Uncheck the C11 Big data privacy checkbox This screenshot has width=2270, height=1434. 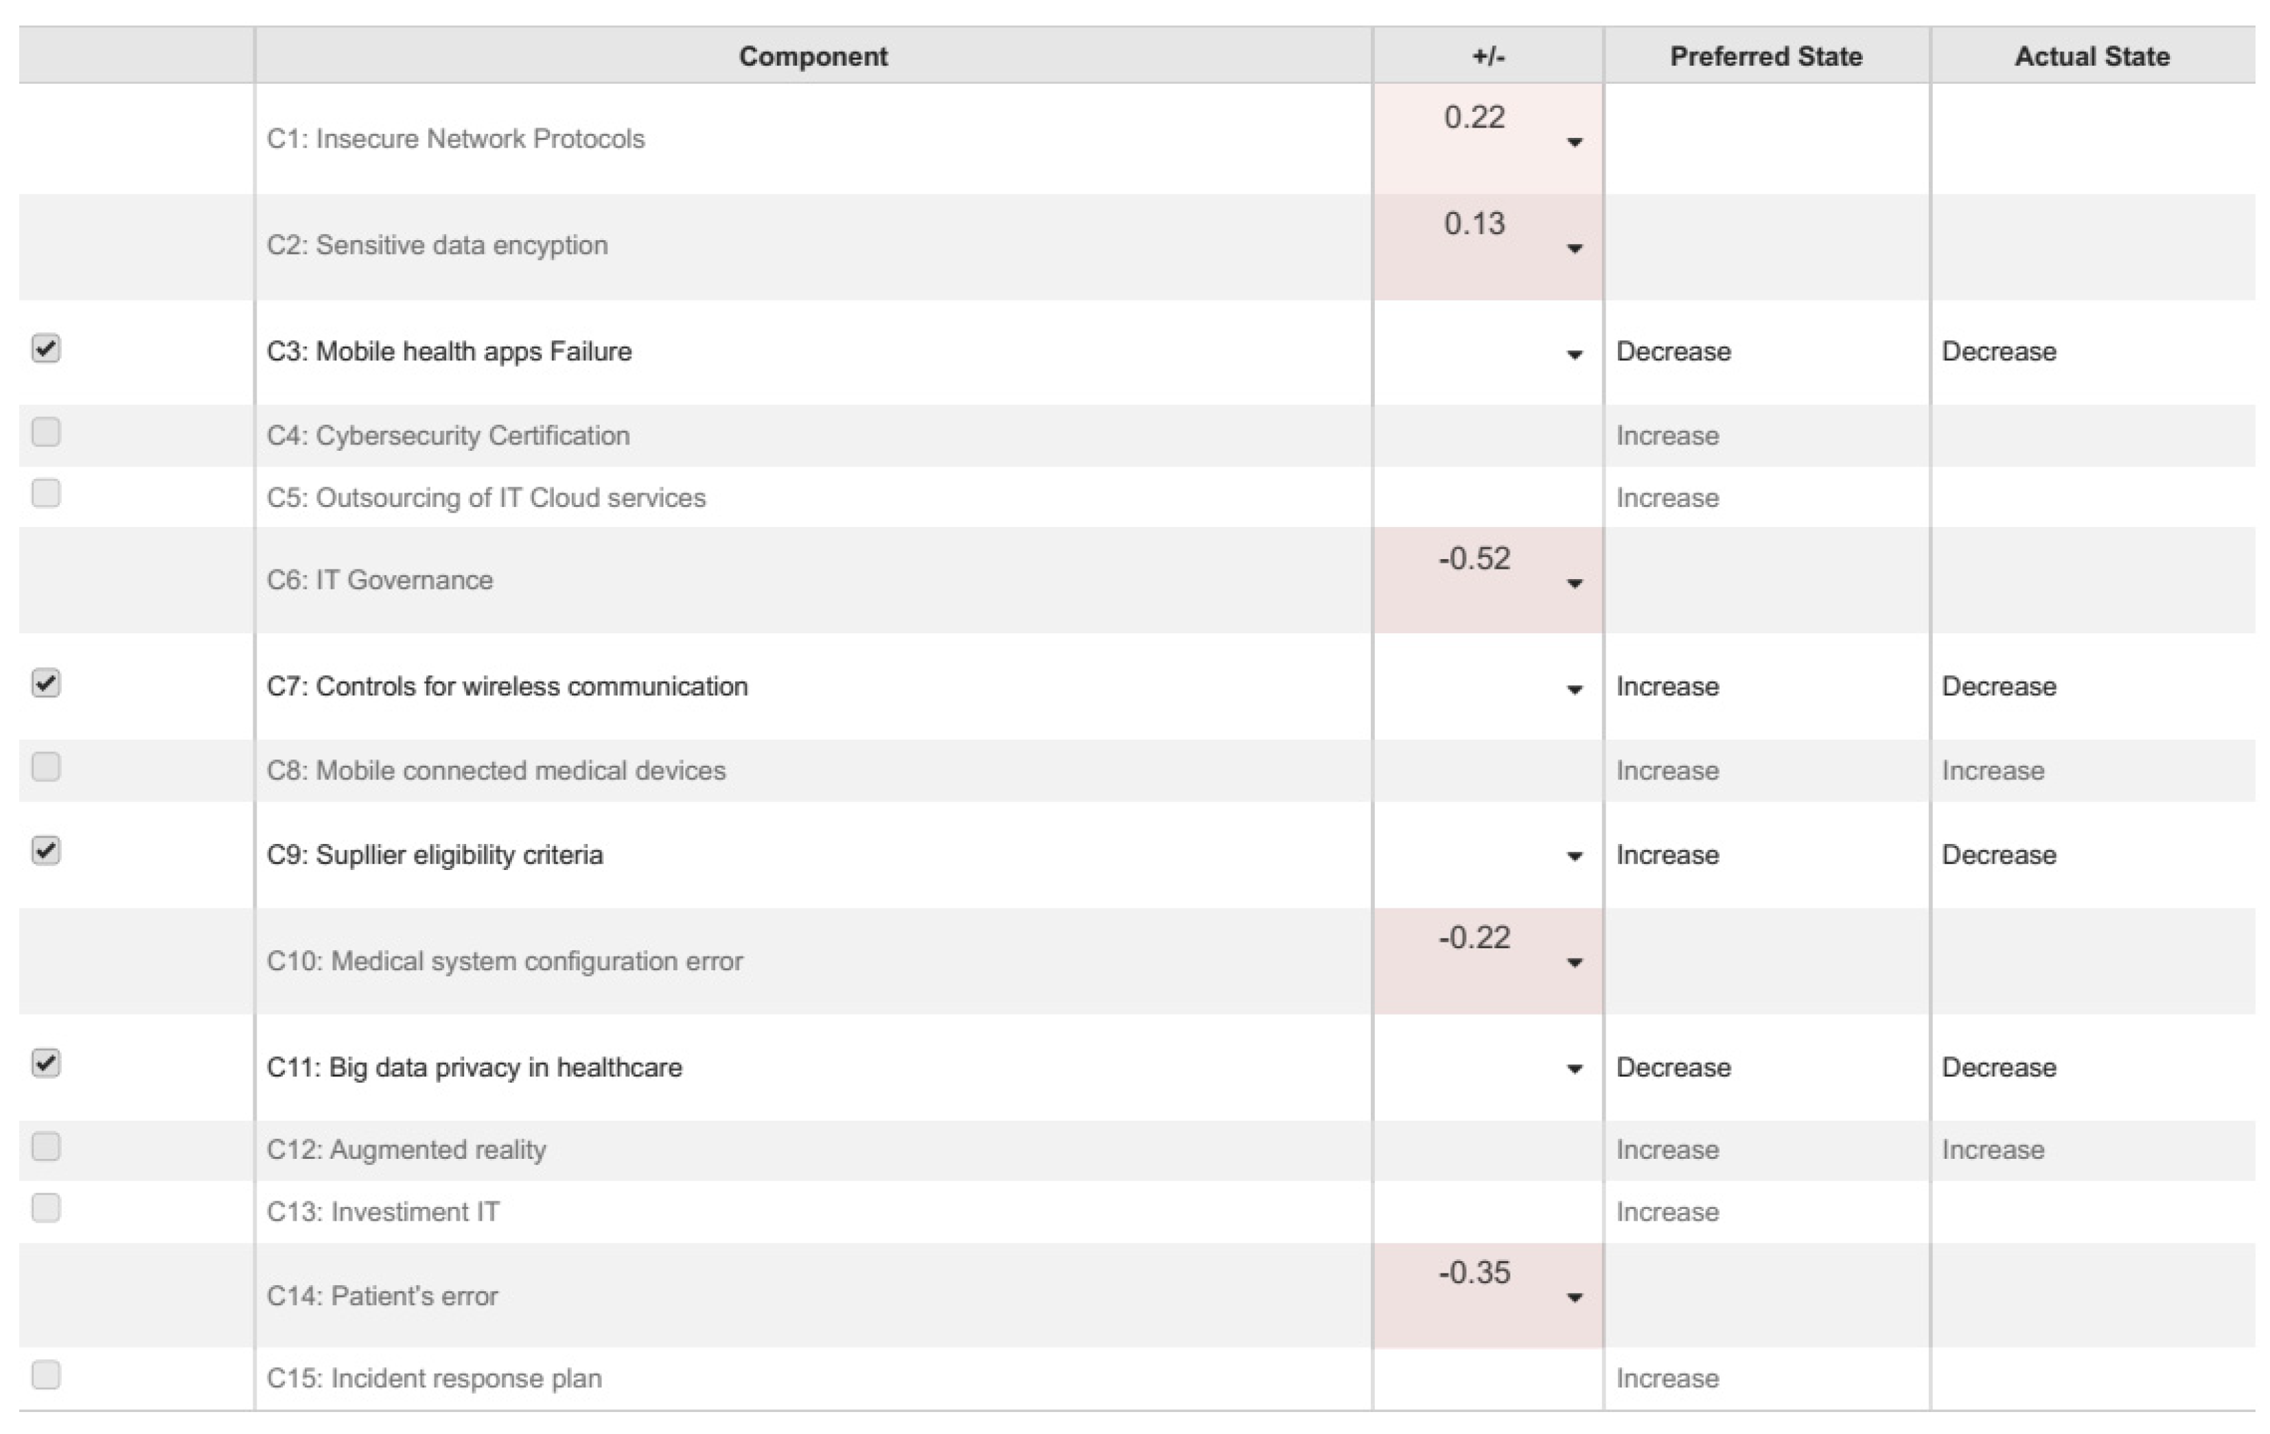[45, 1063]
